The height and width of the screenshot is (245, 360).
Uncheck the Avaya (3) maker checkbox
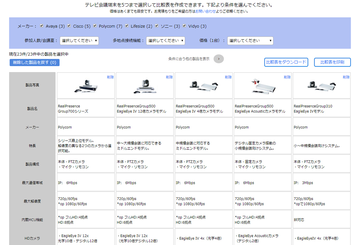pyautogui.click(x=41, y=26)
